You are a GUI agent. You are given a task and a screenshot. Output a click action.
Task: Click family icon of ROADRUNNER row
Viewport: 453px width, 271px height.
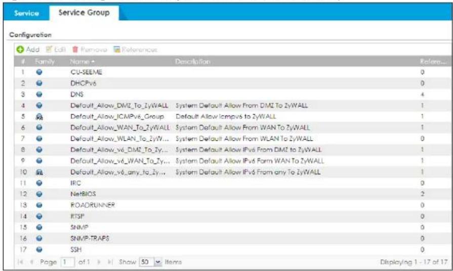(x=39, y=205)
